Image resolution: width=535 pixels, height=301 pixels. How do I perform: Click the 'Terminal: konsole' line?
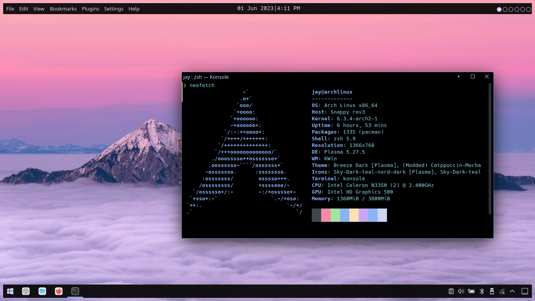tap(338, 179)
